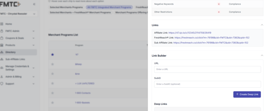This screenshot has width=266, height=111.
Task: Select All FMTC Integrated Merchant Programs chip
Action: point(109,8)
